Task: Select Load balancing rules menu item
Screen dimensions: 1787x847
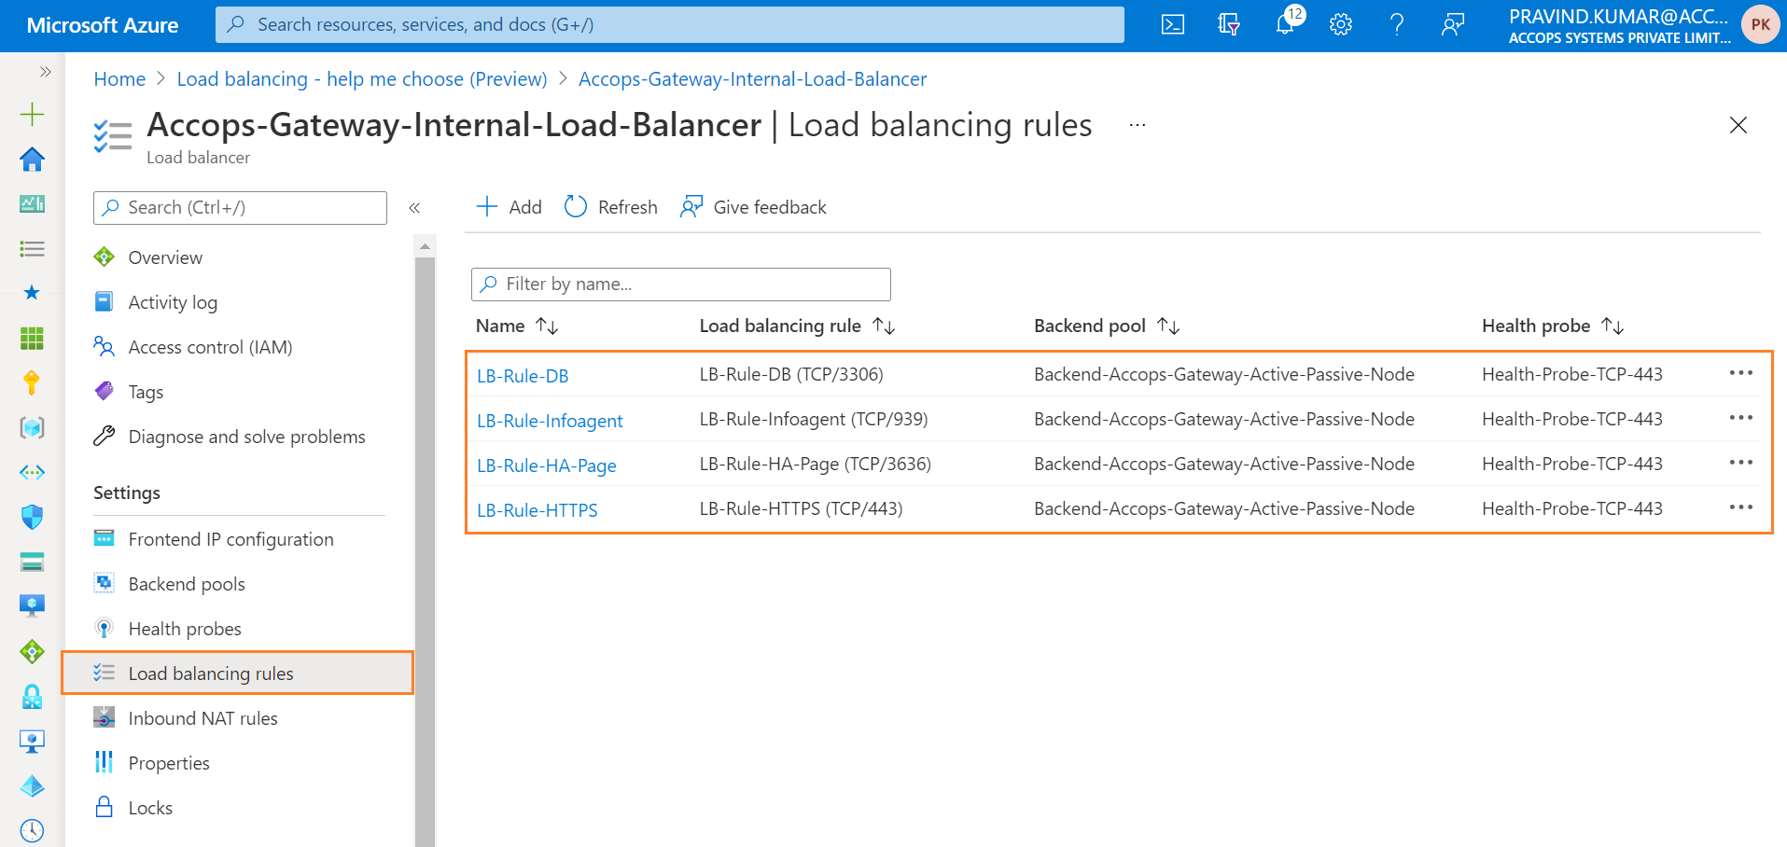Action: tap(239, 673)
